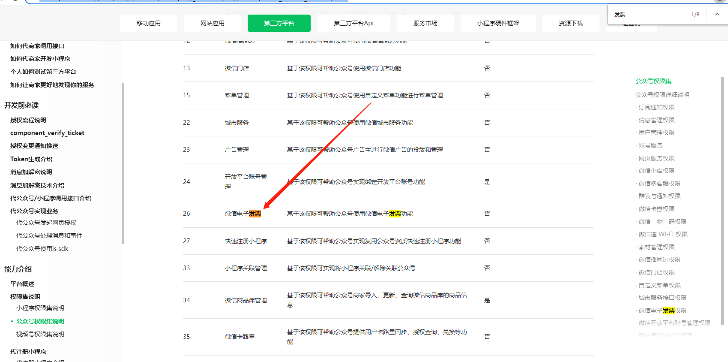Select the green 第三方平台 tab
728x362 pixels.
click(279, 23)
